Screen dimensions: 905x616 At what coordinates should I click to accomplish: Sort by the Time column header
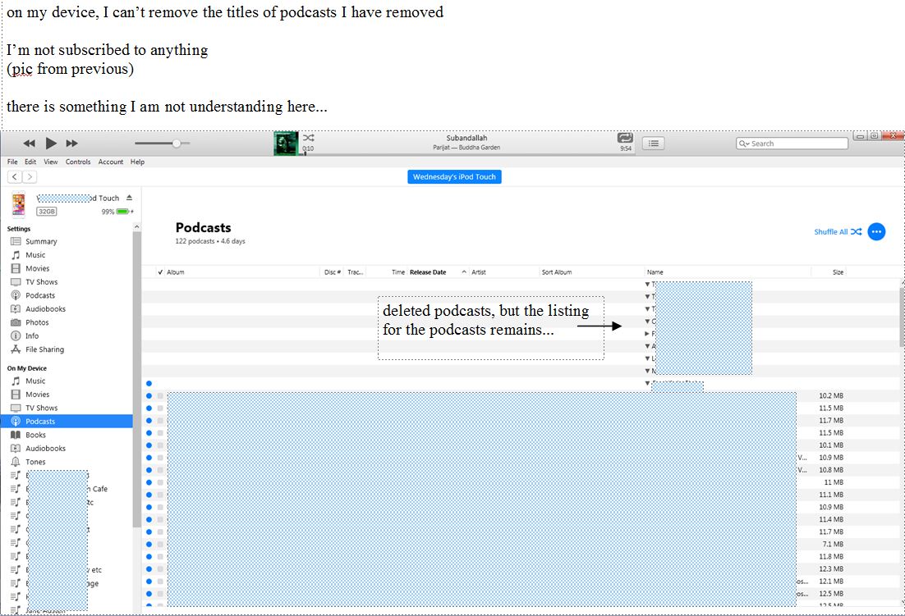387,272
